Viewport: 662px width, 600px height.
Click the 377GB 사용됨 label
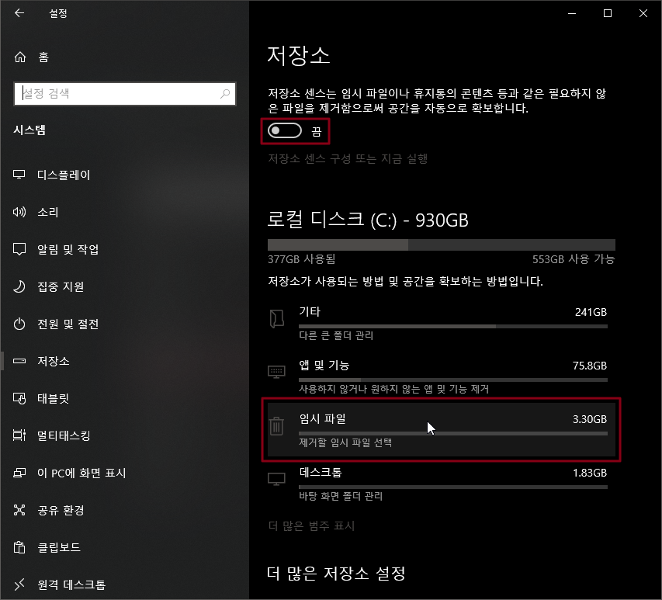(x=301, y=258)
